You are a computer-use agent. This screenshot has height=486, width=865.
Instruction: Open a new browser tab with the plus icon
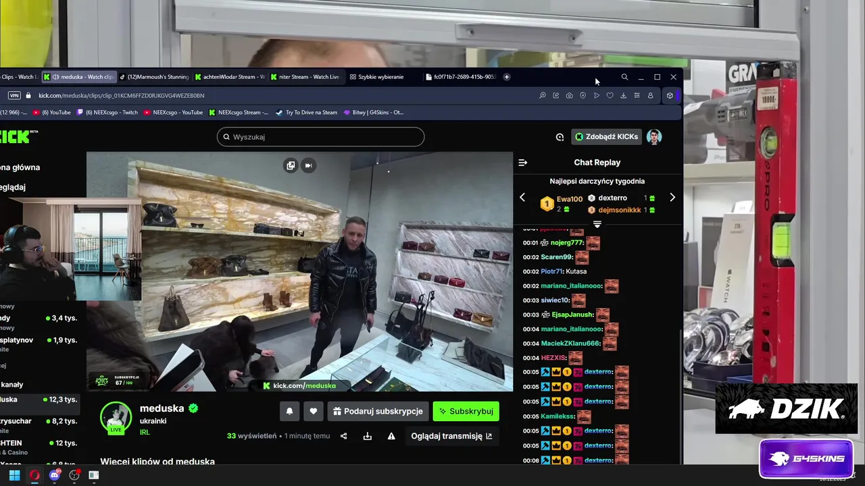pos(507,77)
